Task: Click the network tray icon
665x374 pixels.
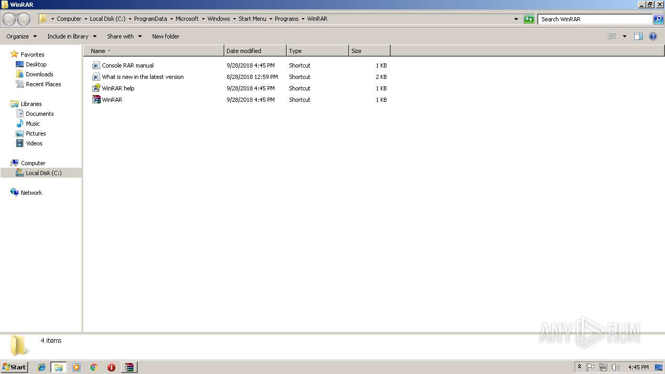Action: coord(603,367)
